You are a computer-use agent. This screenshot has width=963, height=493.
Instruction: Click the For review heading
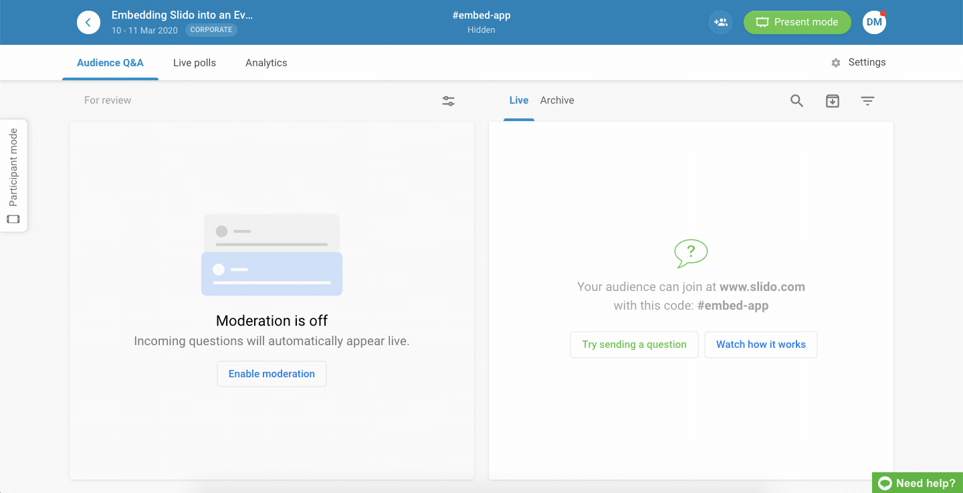[108, 100]
